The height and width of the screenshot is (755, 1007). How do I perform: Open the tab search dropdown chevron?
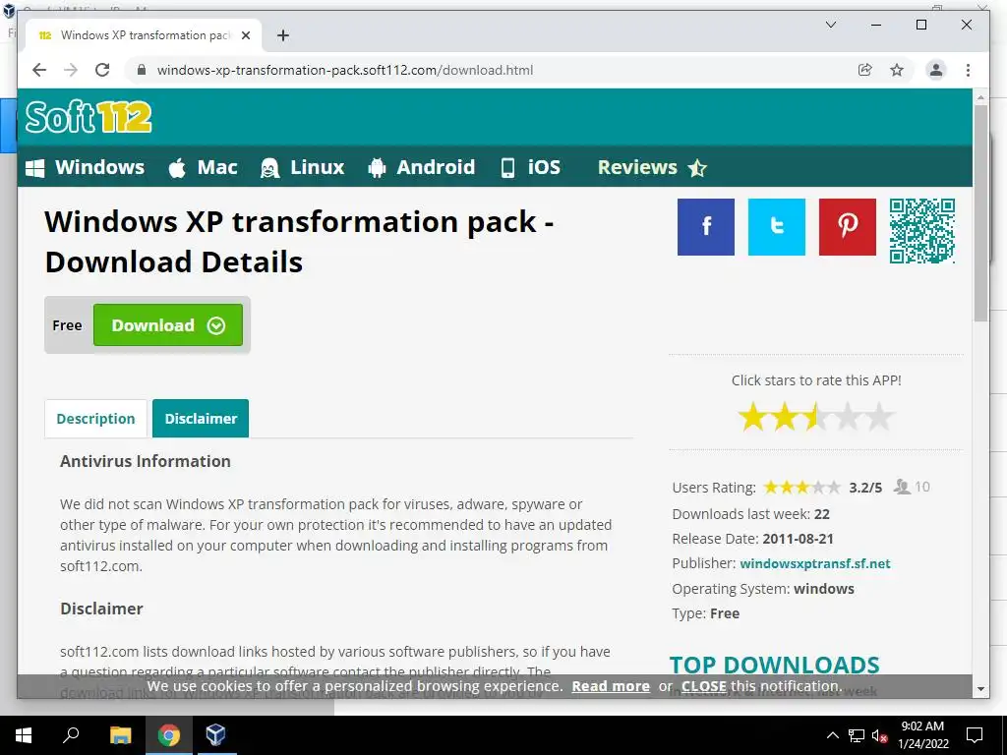[x=830, y=25]
